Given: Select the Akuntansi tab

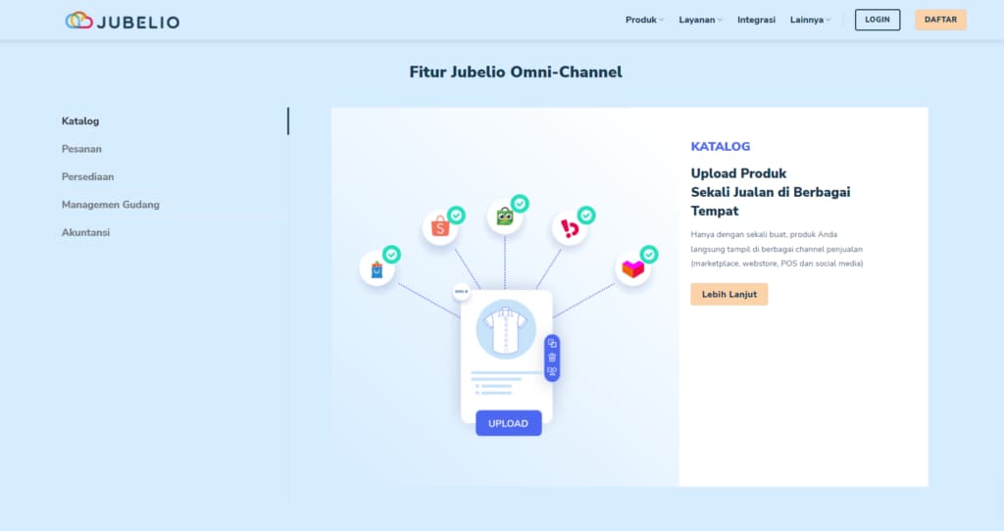Looking at the screenshot, I should click(86, 232).
